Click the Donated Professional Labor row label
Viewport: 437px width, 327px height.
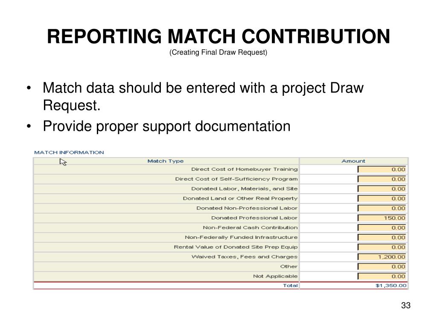coord(254,218)
